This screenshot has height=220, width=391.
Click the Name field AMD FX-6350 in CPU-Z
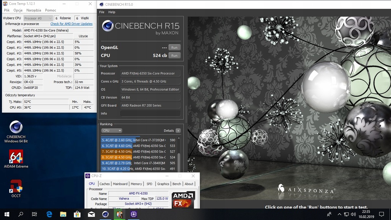pos(138,193)
